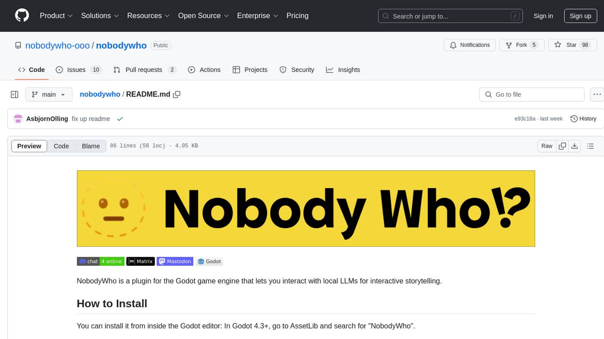Show the commit check status checkmark
The image size is (604, 339).
119,119
